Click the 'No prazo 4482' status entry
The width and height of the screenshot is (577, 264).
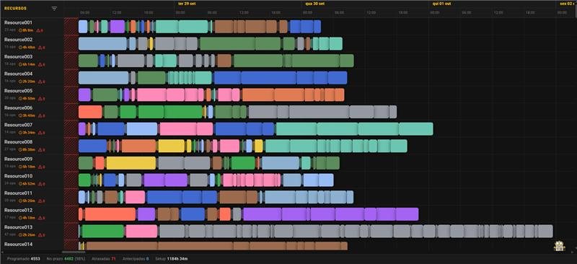(66, 259)
